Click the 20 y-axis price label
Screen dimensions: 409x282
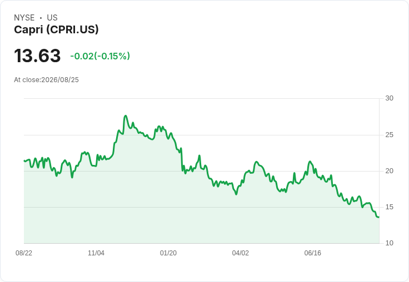(x=389, y=171)
